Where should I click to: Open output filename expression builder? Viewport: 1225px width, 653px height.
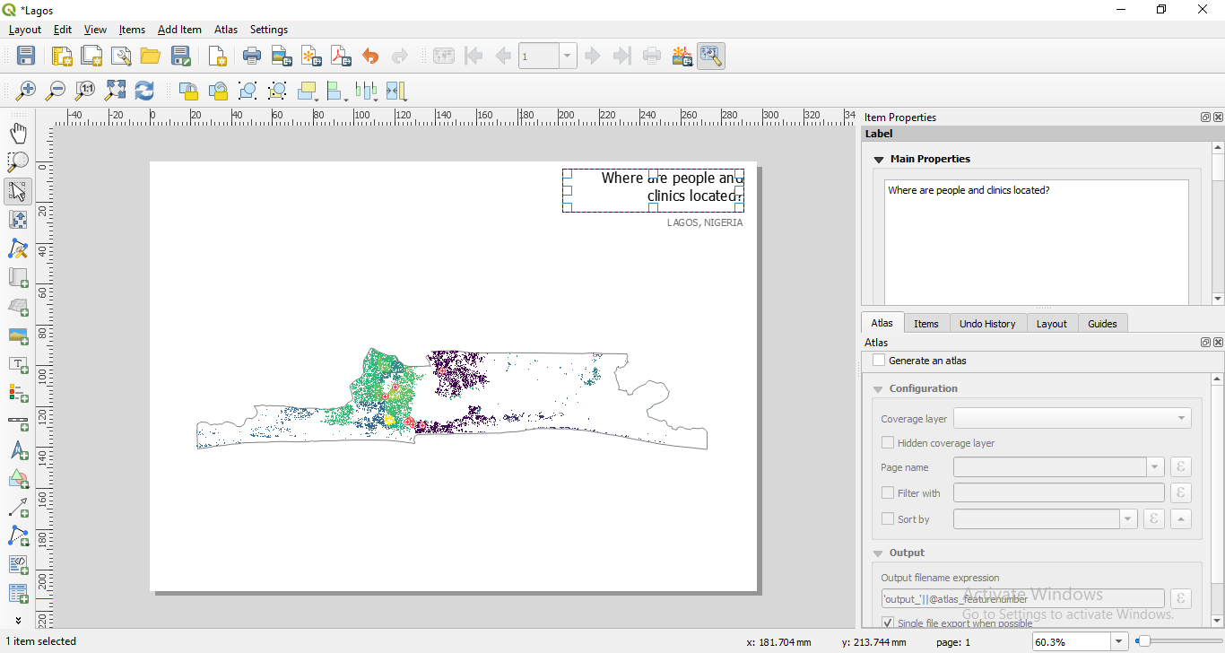point(1181,599)
